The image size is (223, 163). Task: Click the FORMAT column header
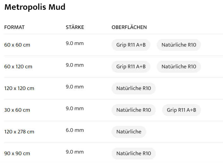pyautogui.click(x=14, y=27)
